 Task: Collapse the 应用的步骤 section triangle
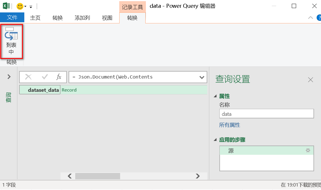point(215,140)
